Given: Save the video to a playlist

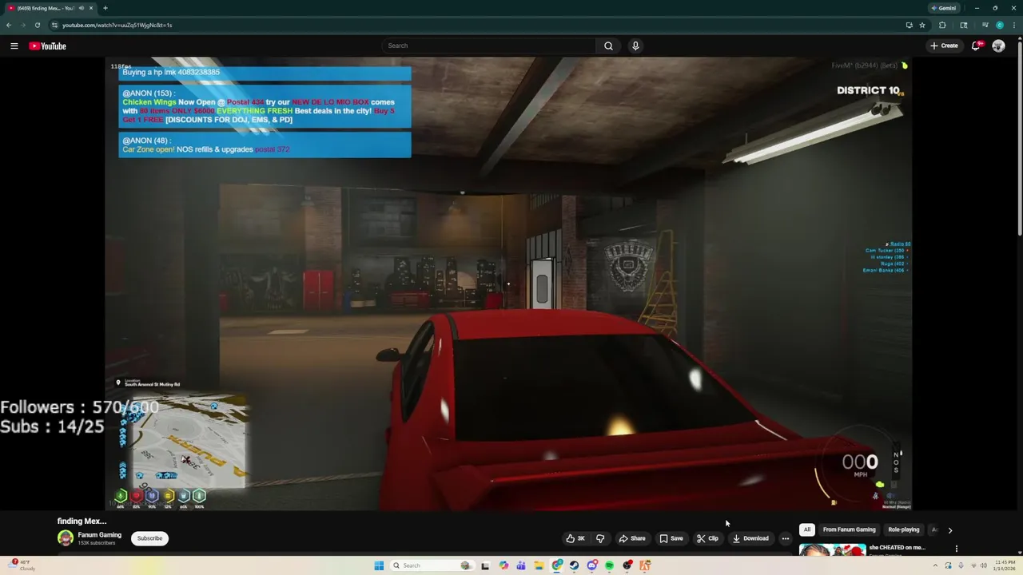Looking at the screenshot, I should tap(671, 538).
